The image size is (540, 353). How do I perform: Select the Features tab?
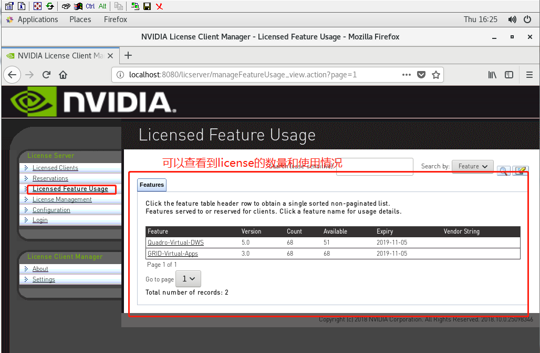point(152,185)
